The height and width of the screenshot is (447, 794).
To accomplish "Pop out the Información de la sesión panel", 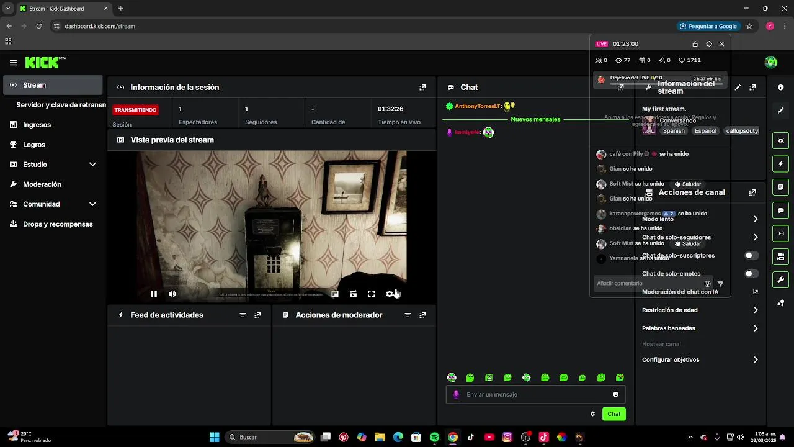I will pyautogui.click(x=422, y=88).
